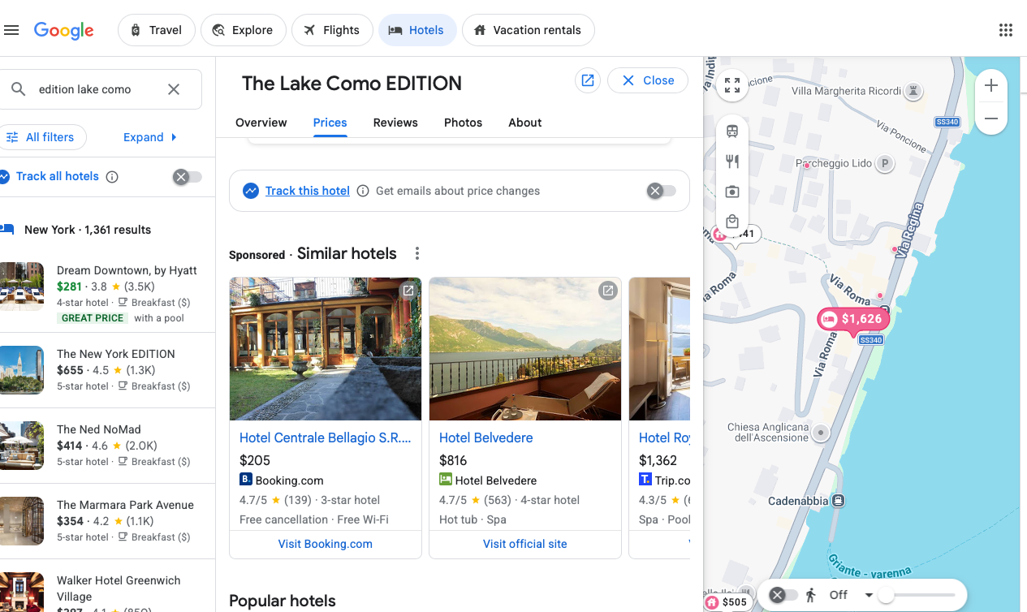The height and width of the screenshot is (612, 1027).
Task: Click Parcheggio Lido parking marker
Action: point(885,163)
